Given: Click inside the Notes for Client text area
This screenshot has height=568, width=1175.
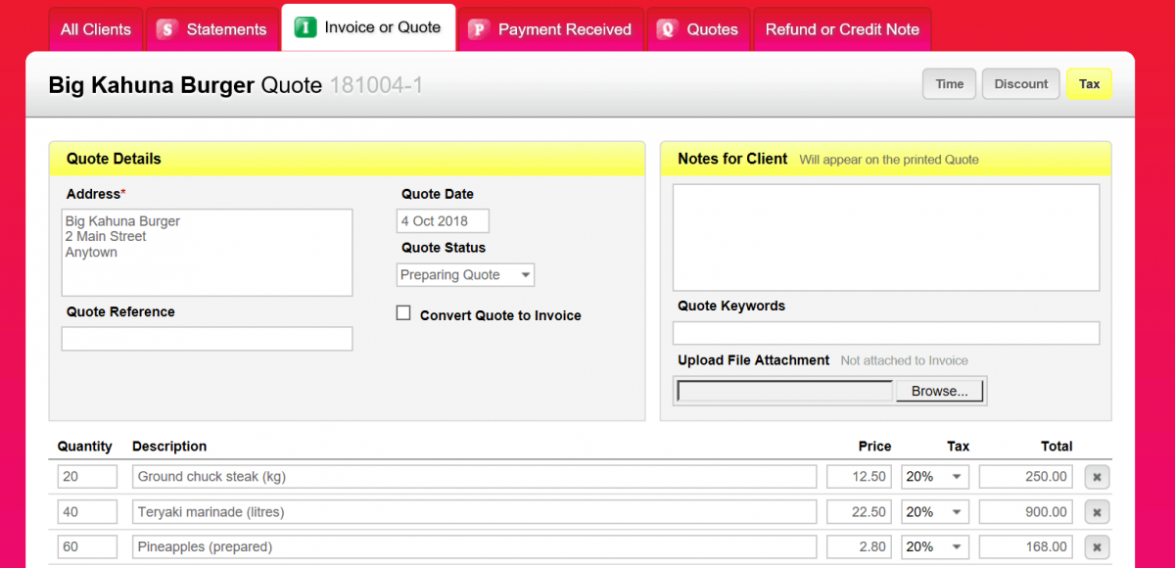Looking at the screenshot, I should pos(885,235).
